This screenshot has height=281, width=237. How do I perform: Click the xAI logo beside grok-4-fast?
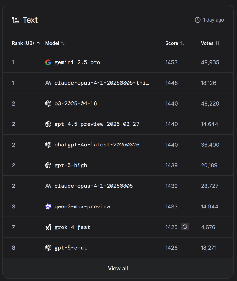click(48, 227)
